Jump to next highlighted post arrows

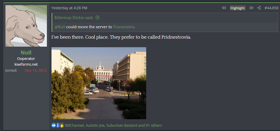coord(252,8)
